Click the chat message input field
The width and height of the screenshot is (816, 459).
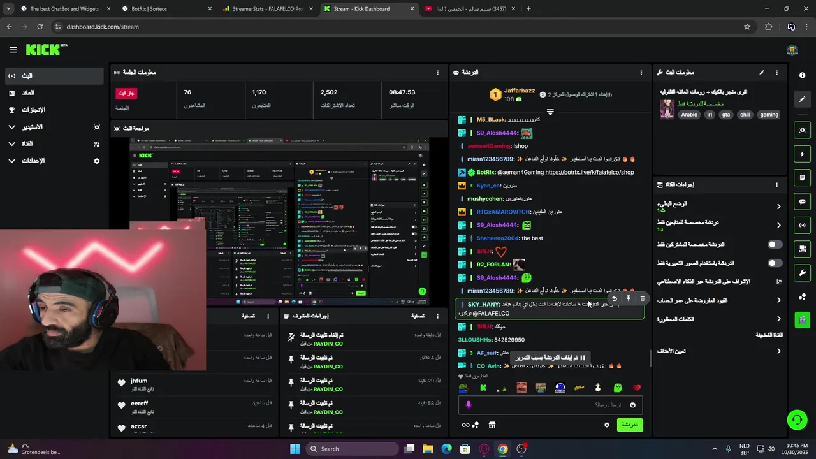tap(550, 405)
